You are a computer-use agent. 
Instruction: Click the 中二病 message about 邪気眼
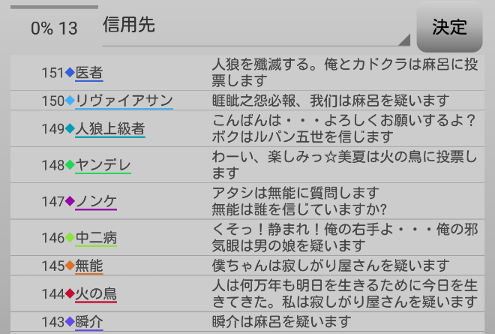click(345, 237)
